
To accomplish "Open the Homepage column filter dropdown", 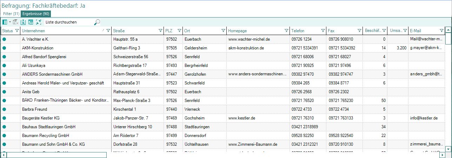I will click(x=287, y=31).
